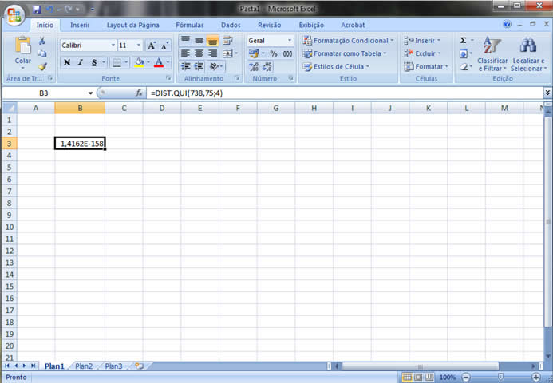Toggle bold formatting (N)
This screenshot has height=384, width=553.
(x=67, y=62)
